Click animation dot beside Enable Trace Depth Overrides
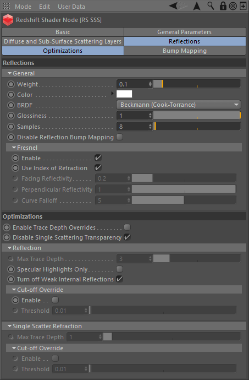This screenshot has height=380, width=249. [7, 227]
